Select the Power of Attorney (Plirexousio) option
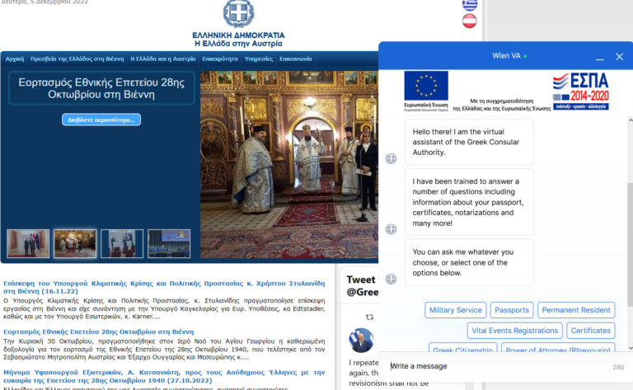 point(558,348)
